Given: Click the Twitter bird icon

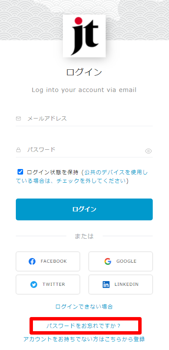Looking at the screenshot, I should (34, 285).
